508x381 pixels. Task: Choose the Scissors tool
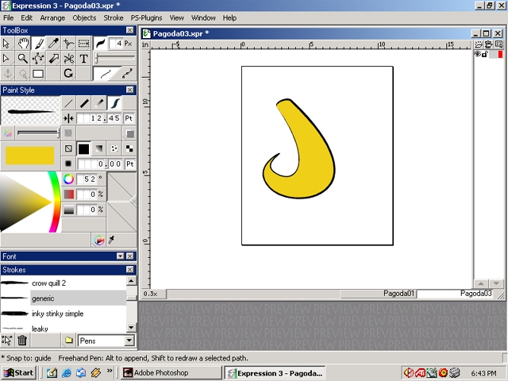(x=68, y=58)
